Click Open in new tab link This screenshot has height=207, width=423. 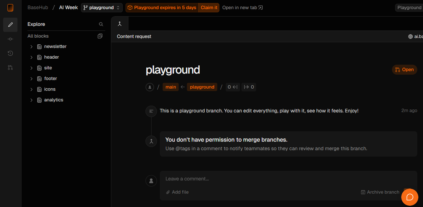click(242, 8)
